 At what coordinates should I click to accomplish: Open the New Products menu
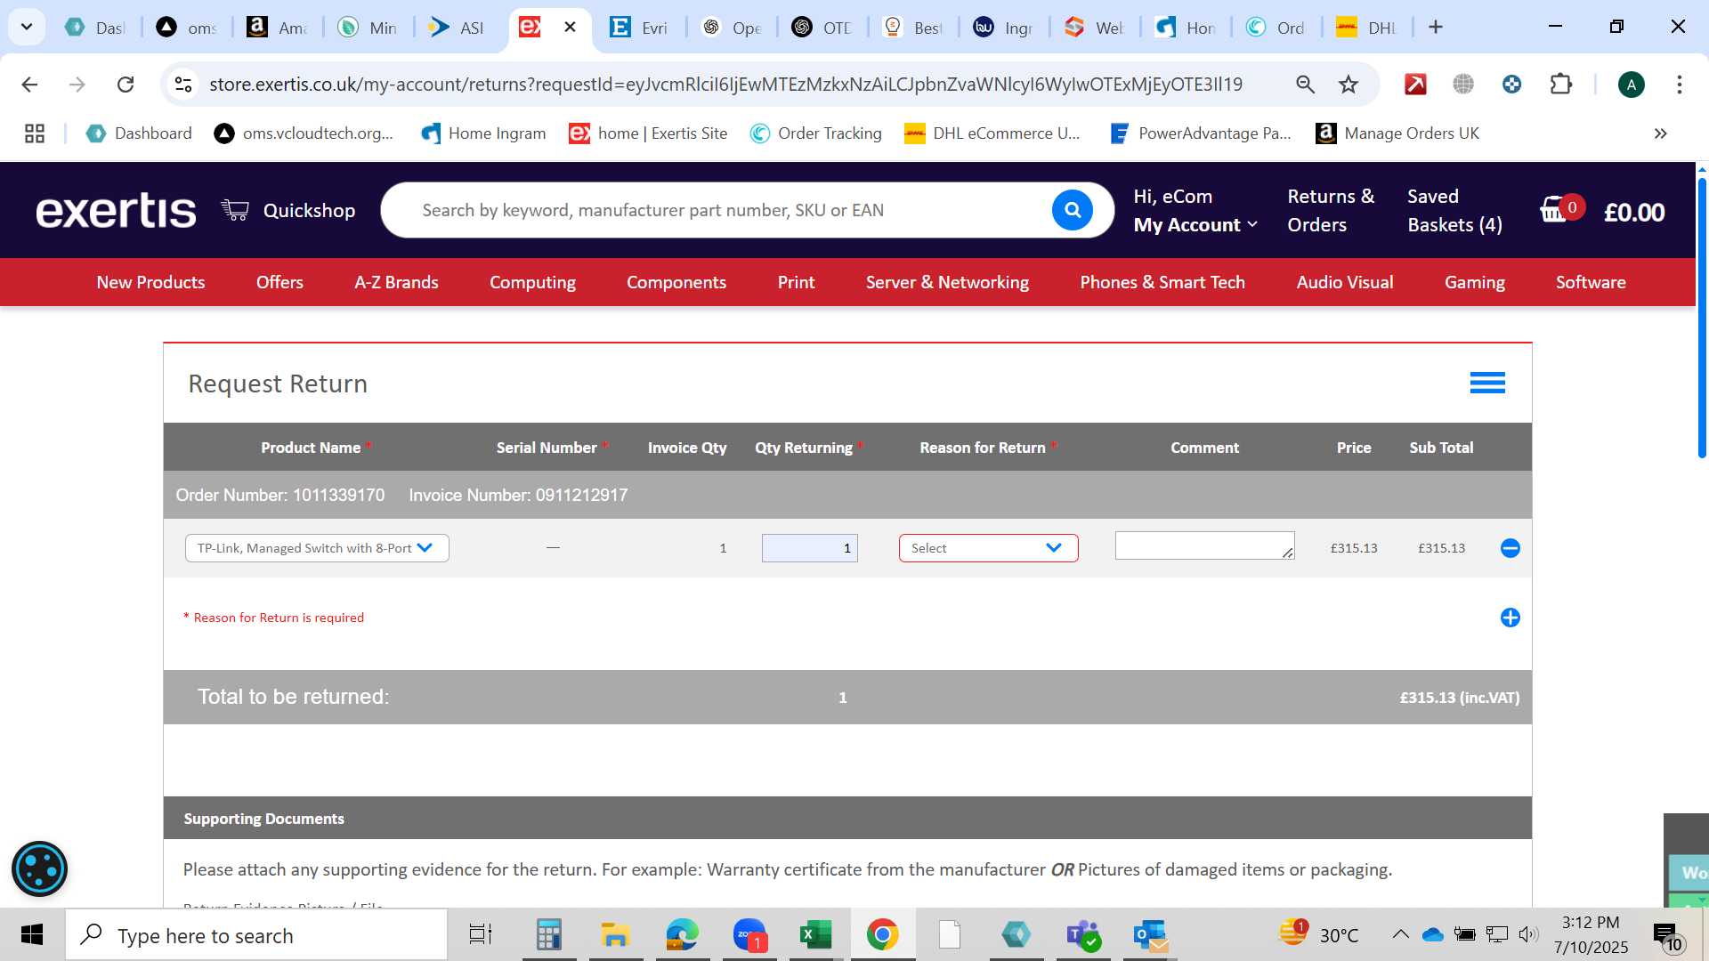tap(150, 282)
